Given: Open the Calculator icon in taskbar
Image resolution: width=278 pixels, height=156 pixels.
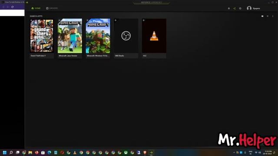Looking at the screenshot, I should 56,153.
